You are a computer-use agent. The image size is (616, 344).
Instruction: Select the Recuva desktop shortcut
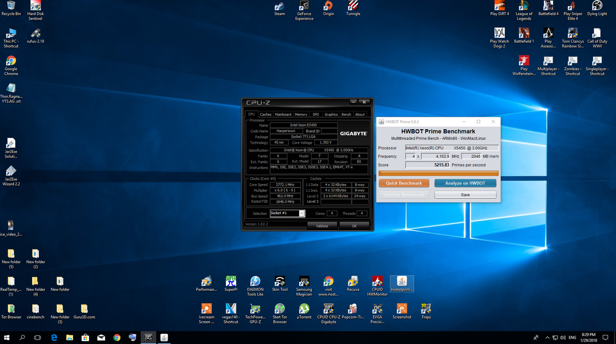click(x=353, y=284)
